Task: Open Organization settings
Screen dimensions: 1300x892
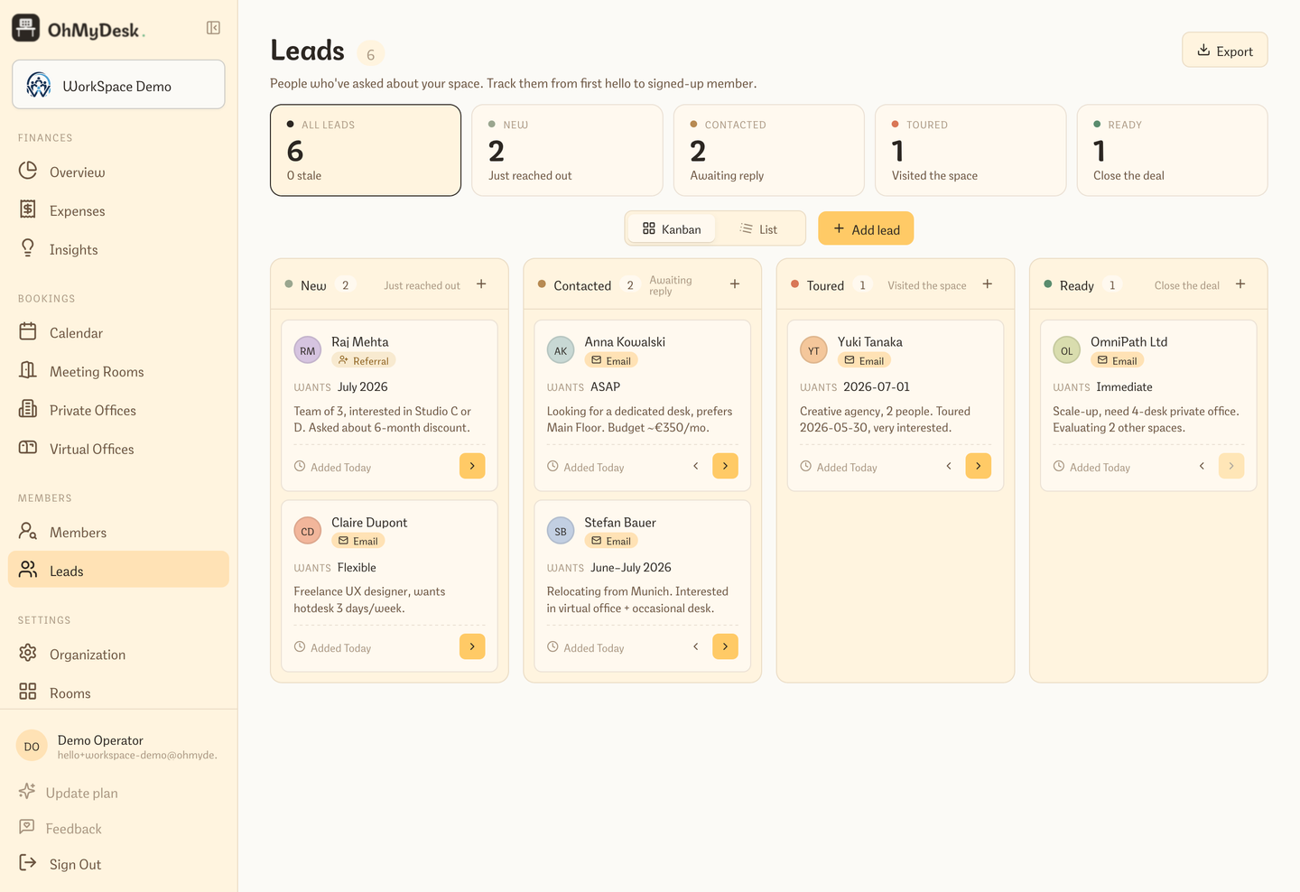Action: (118, 654)
